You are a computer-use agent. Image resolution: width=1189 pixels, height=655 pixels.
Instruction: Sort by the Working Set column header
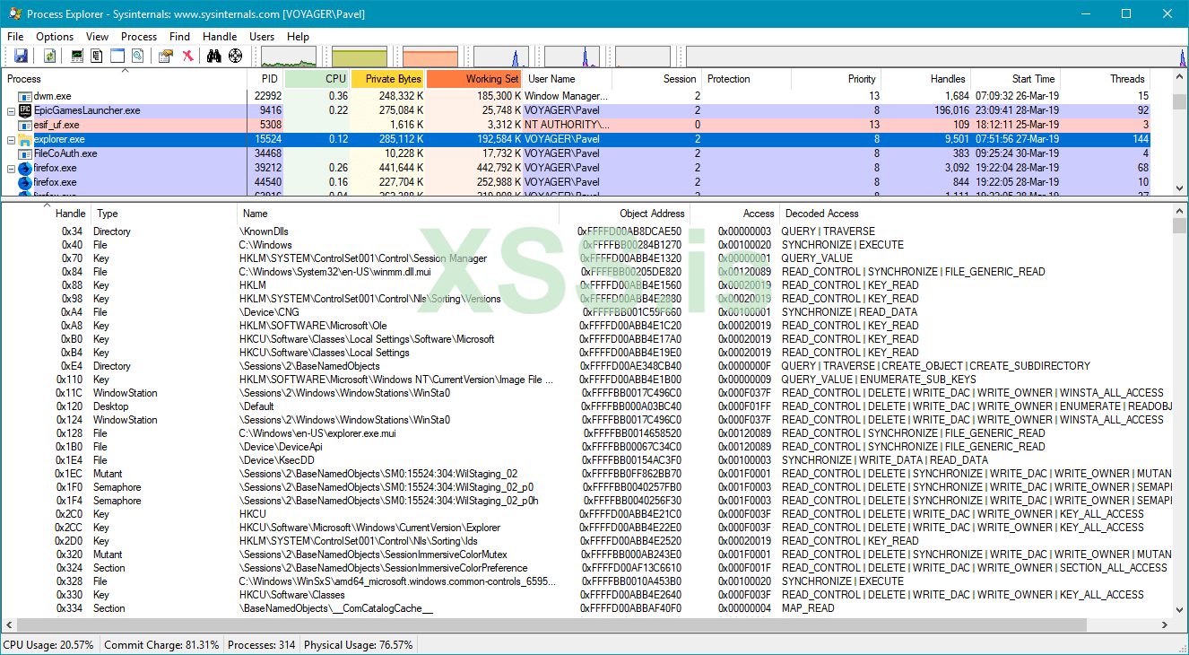(x=473, y=79)
